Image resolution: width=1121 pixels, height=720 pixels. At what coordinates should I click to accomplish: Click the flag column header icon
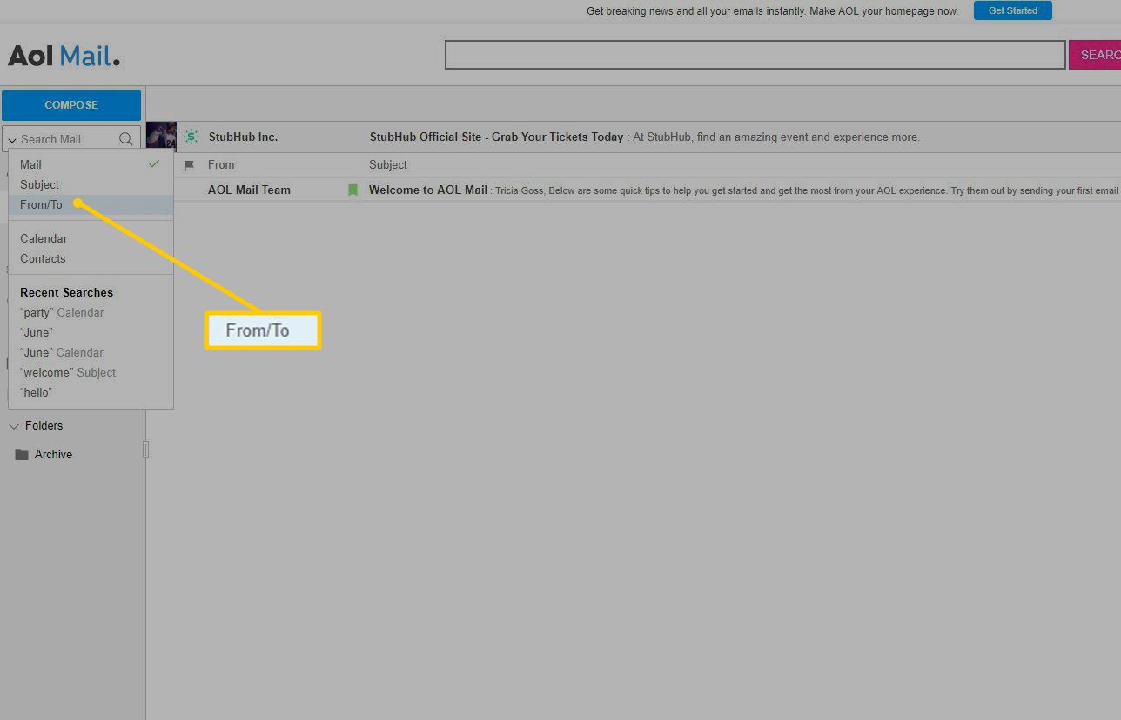pos(189,165)
